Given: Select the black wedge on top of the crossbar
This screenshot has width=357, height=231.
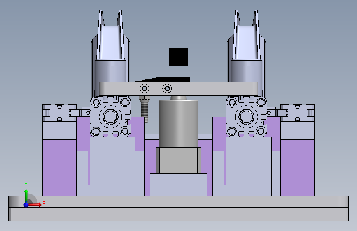Looking at the screenshot, I should coord(168,79).
